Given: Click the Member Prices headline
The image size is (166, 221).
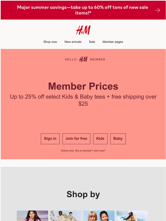Looking at the screenshot, I should point(83,86).
